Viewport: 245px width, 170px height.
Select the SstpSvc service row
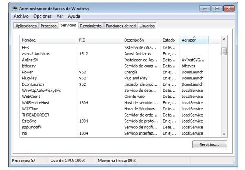coord(120,121)
